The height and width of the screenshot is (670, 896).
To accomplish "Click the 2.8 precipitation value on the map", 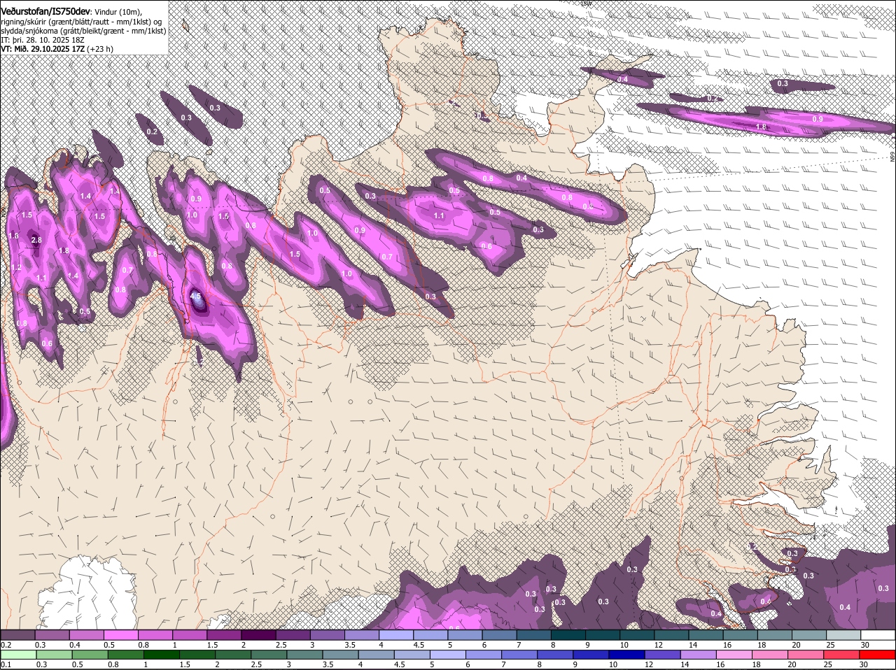I will [37, 241].
